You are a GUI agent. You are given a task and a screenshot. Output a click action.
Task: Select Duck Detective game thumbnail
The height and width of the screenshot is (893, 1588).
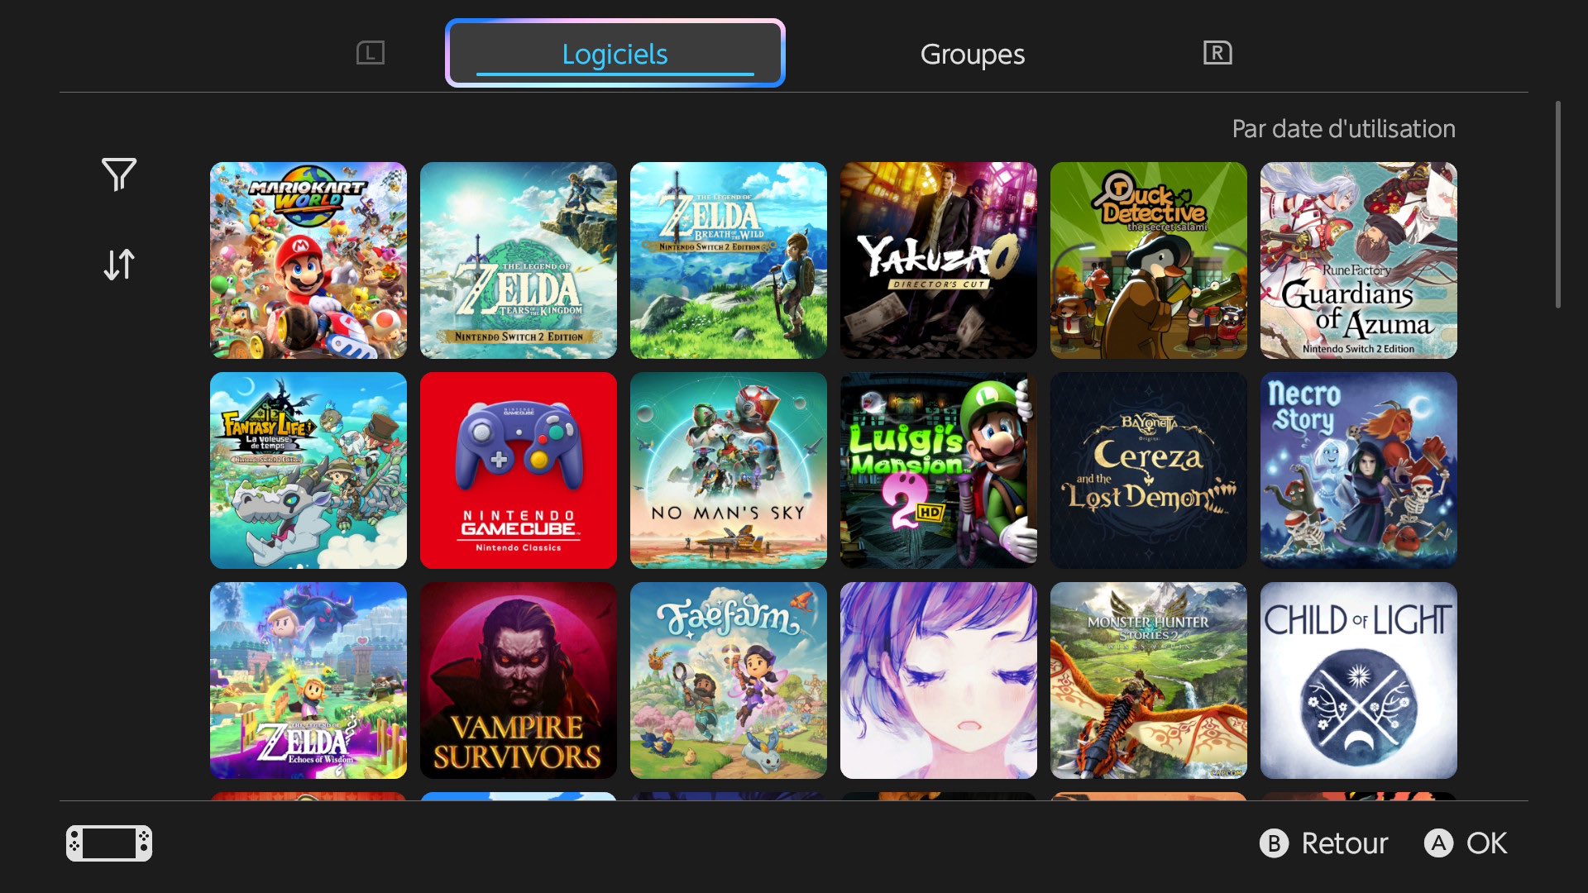click(x=1149, y=260)
